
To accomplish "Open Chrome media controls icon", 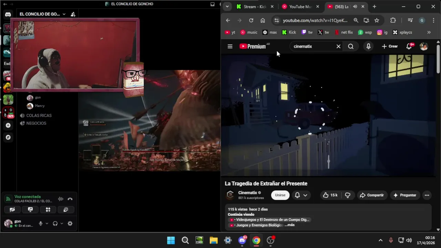I will 410,20.
